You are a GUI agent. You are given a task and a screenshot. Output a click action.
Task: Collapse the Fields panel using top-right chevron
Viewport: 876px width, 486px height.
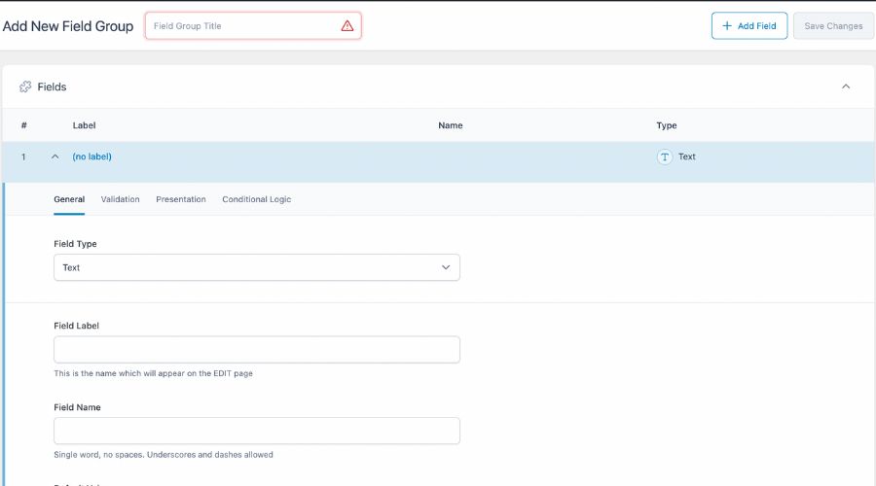click(x=845, y=87)
